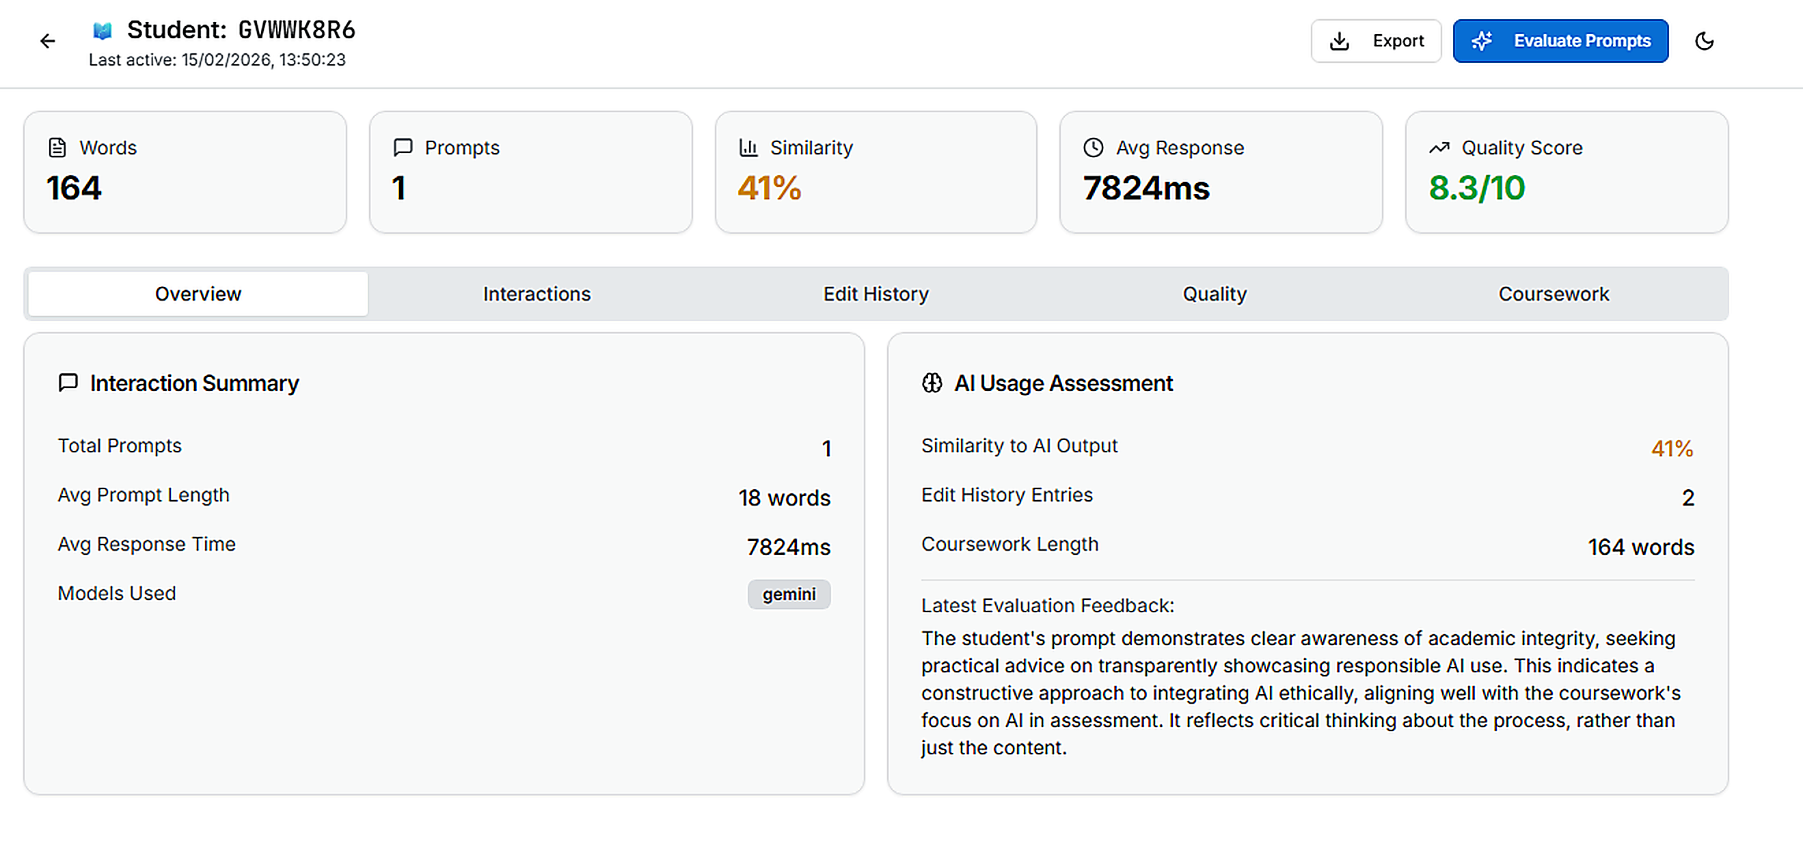Switch to the Quality tab

point(1215,294)
